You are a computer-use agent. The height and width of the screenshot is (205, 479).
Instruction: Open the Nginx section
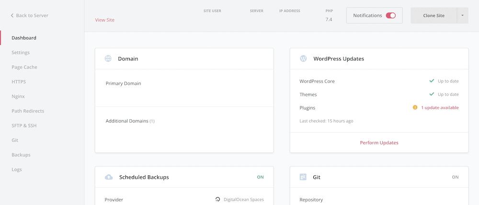18,96
